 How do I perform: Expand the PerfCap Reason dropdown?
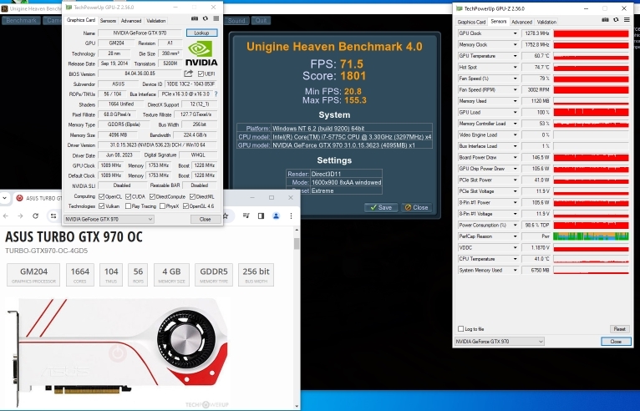click(x=516, y=236)
